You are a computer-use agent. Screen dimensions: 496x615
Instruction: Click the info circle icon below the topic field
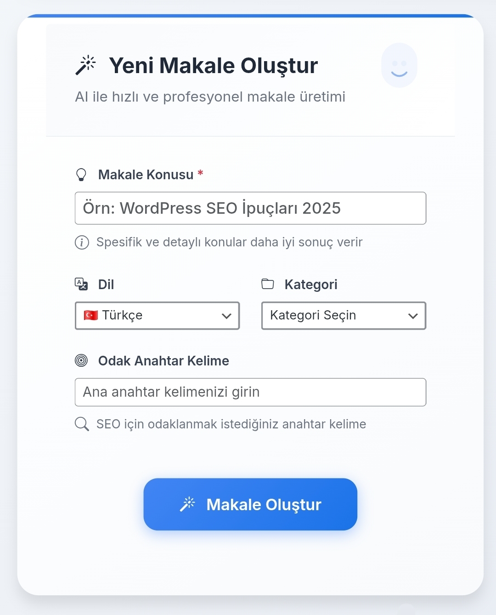pos(82,242)
